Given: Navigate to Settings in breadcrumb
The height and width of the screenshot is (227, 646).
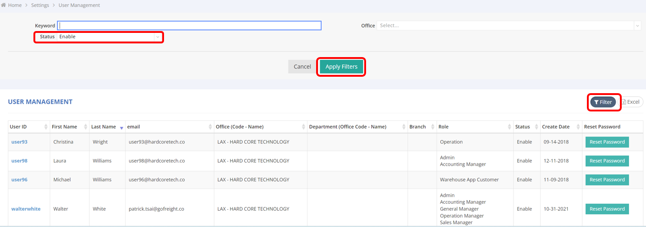Looking at the screenshot, I should (x=40, y=5).
